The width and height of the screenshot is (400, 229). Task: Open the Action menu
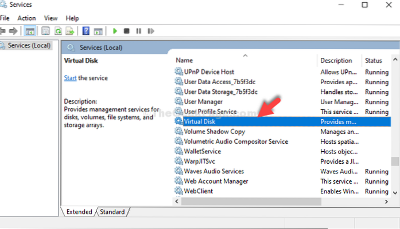click(x=26, y=18)
